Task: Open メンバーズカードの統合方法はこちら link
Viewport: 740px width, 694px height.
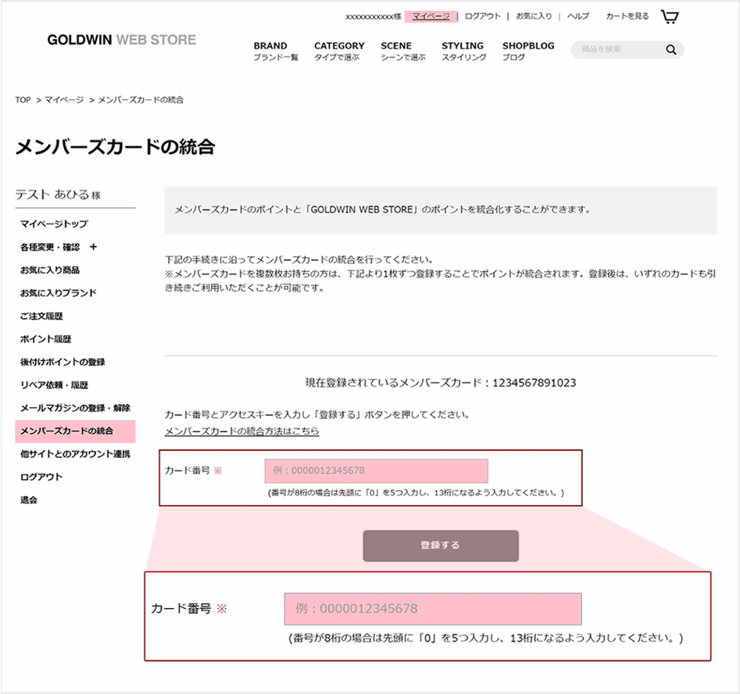Action: pos(241,431)
